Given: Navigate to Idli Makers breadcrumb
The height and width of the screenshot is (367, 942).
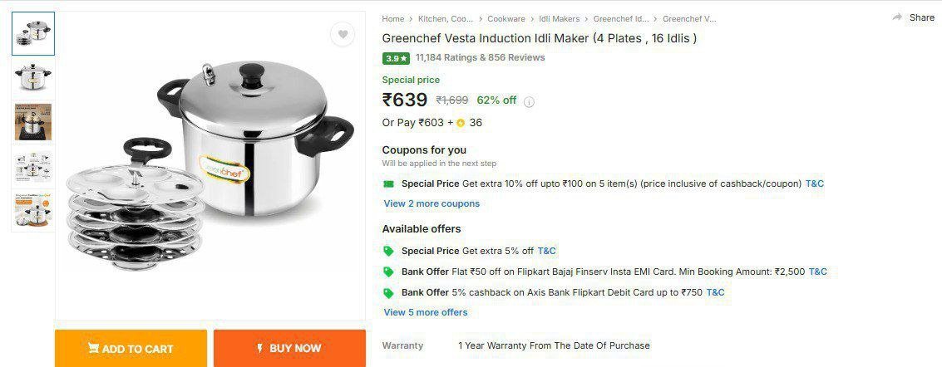Looking at the screenshot, I should click(559, 18).
